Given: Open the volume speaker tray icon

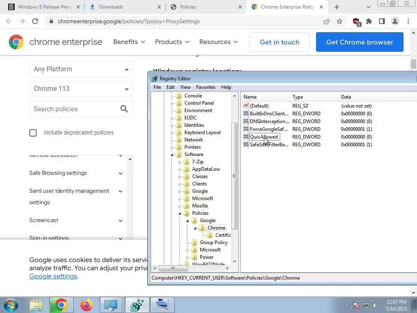Looking at the screenshot, I should [x=376, y=305].
